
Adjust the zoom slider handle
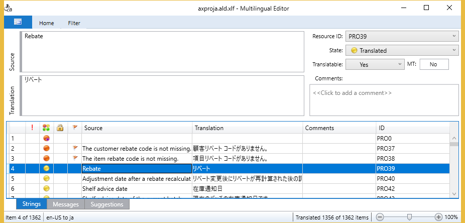point(410,217)
